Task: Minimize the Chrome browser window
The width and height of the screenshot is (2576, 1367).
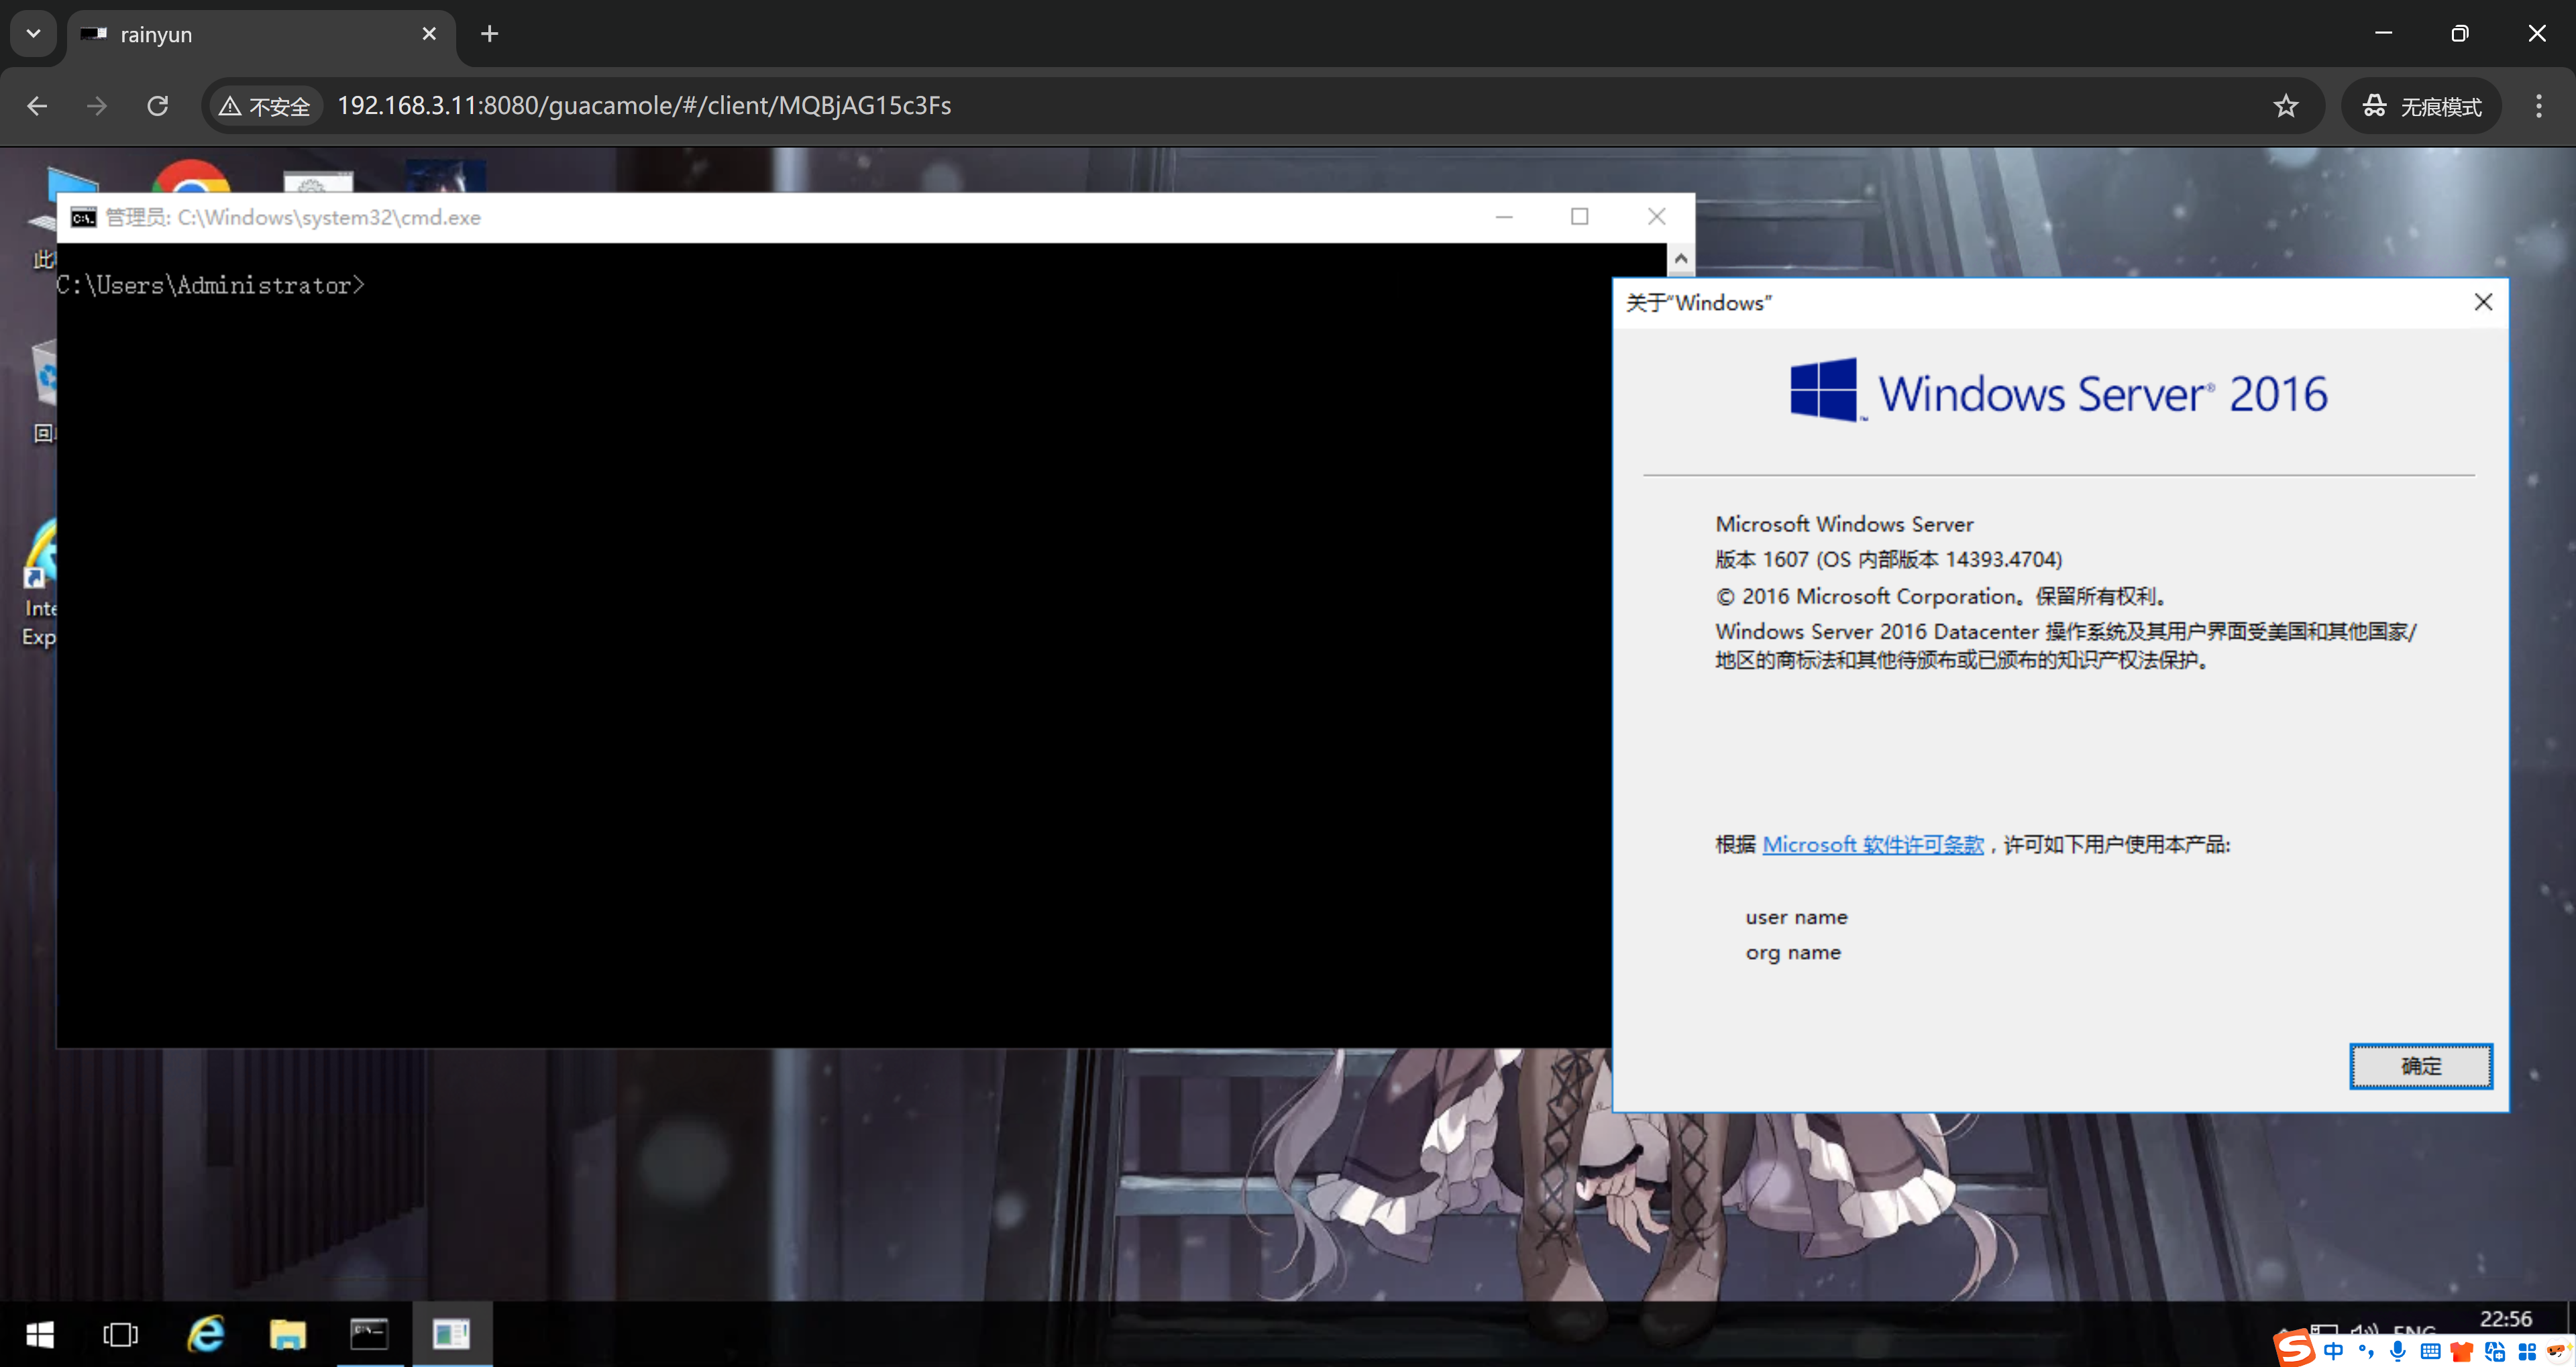Action: [2383, 34]
